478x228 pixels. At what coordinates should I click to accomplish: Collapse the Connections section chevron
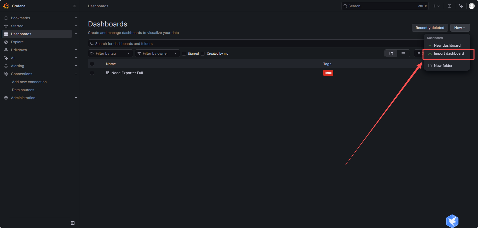click(76, 74)
